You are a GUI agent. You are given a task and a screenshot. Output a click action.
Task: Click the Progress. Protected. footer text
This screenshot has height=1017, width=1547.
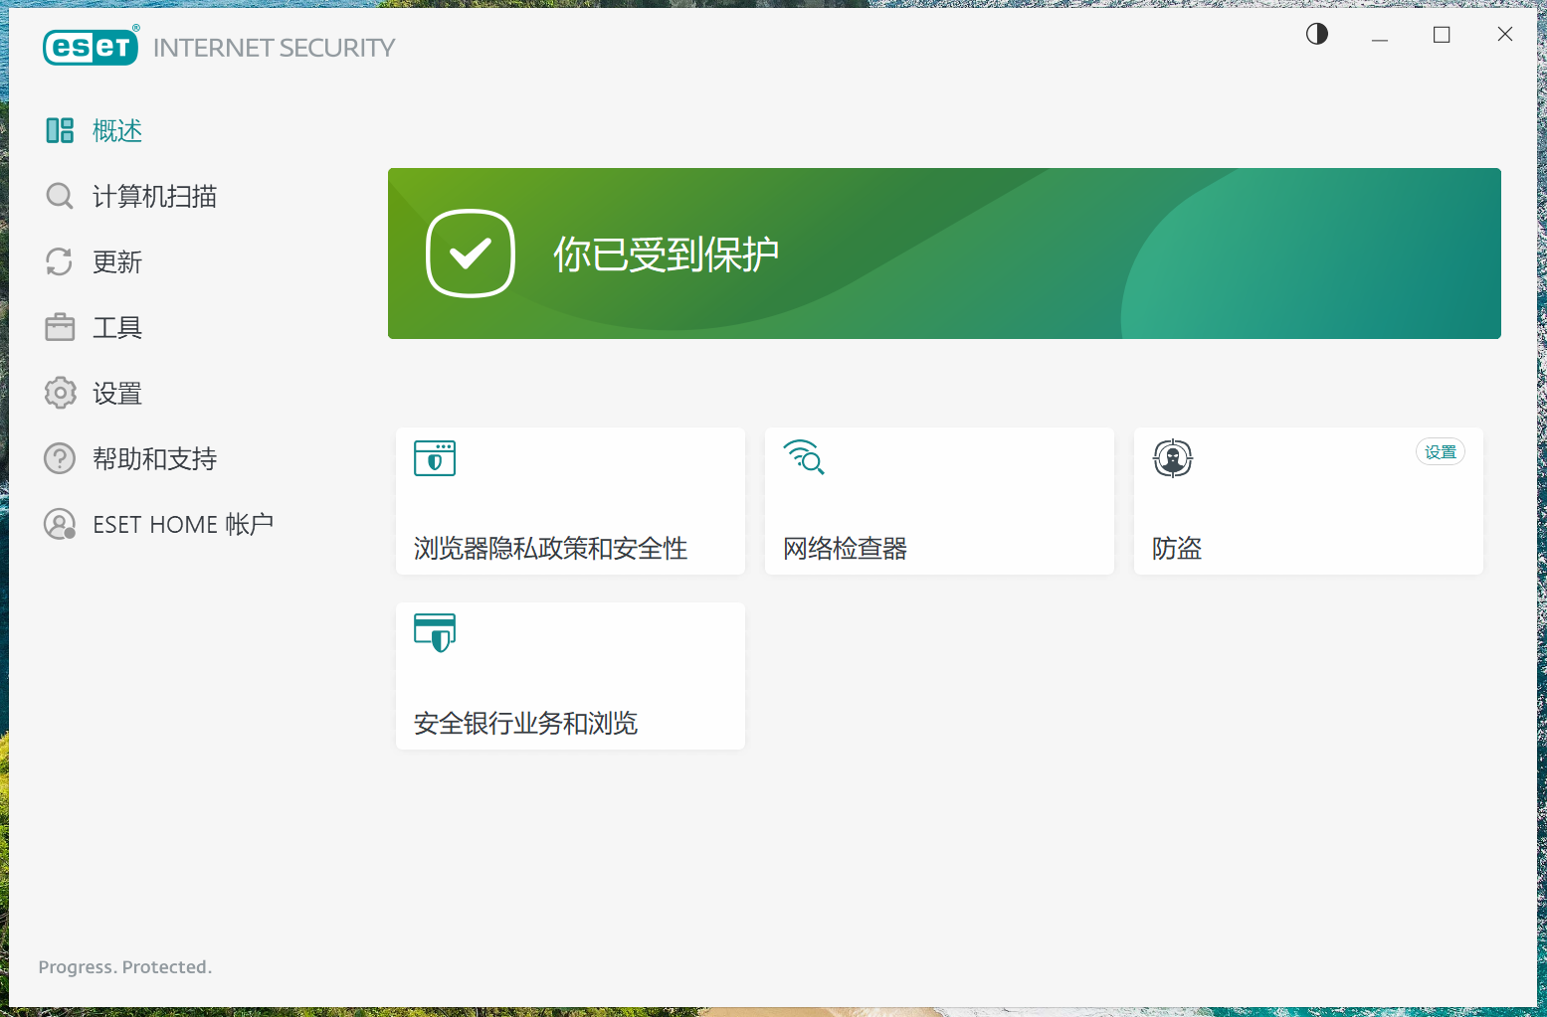[x=125, y=967]
